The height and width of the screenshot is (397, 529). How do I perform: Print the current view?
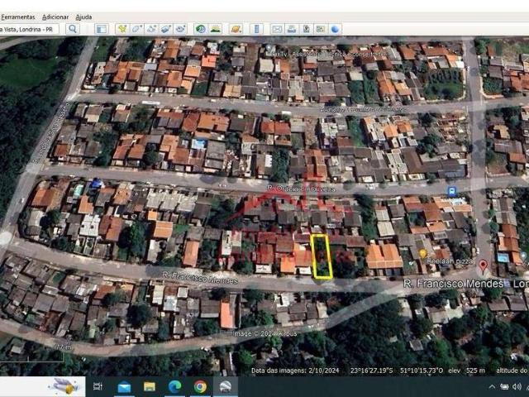(292, 29)
